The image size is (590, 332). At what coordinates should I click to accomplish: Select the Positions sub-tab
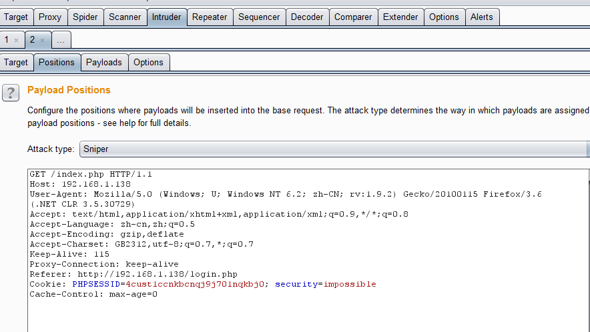57,63
